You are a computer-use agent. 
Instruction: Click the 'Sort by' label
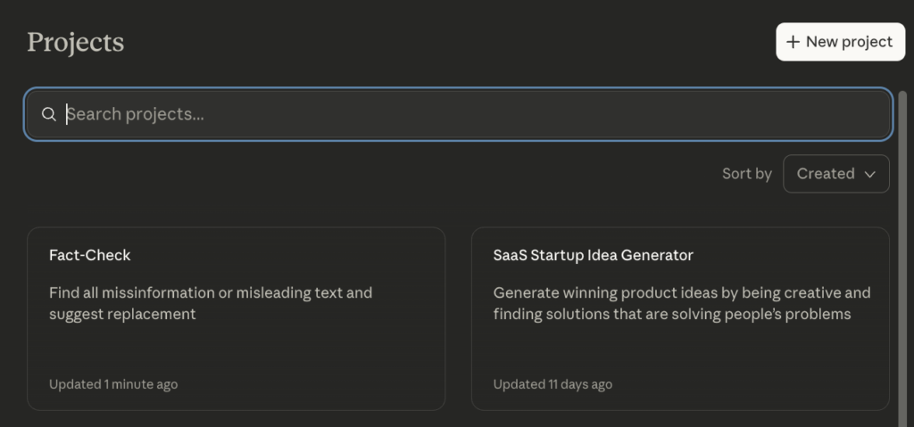[x=746, y=174]
